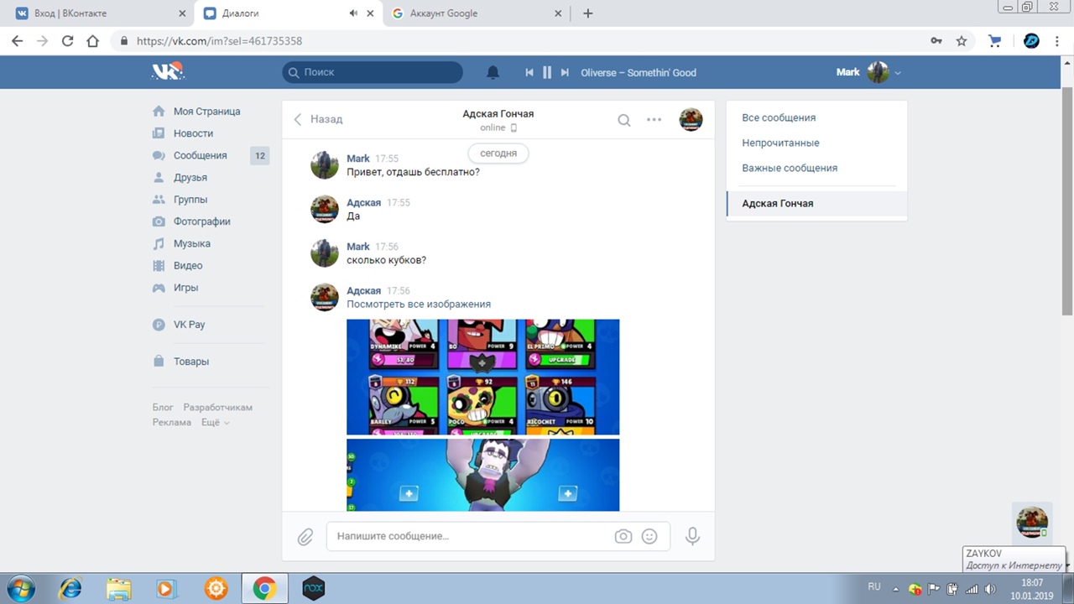Skip to the next track
Screen dimensions: 1074x604
[x=565, y=73]
